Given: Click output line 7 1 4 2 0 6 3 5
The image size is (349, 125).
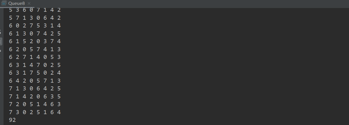Looking at the screenshot, I should 35,96.
